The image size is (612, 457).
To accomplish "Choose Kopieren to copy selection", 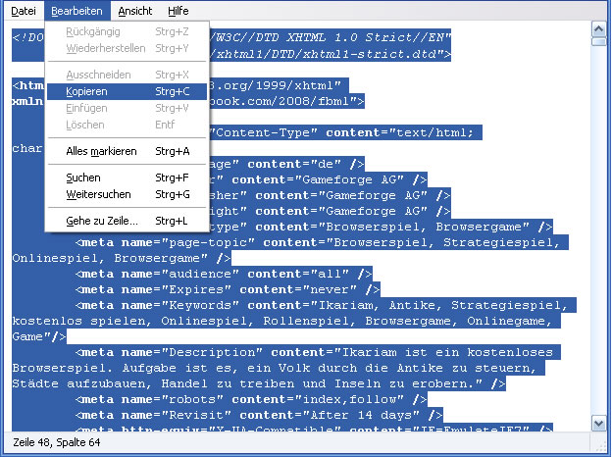I will (x=127, y=91).
